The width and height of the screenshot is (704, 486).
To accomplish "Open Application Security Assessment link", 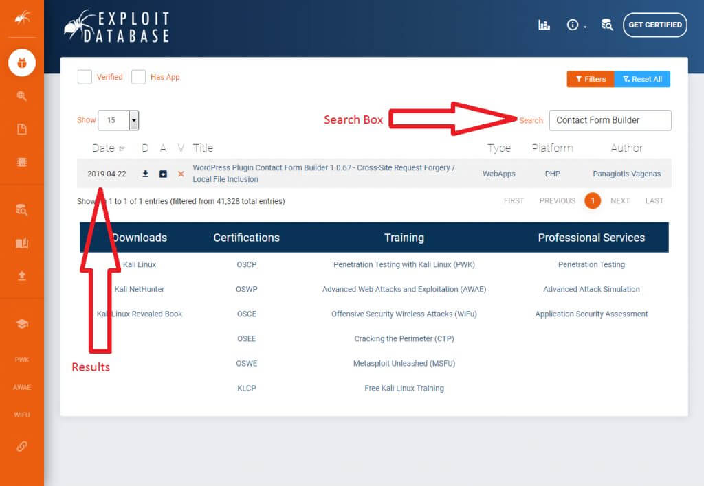I will tap(591, 314).
